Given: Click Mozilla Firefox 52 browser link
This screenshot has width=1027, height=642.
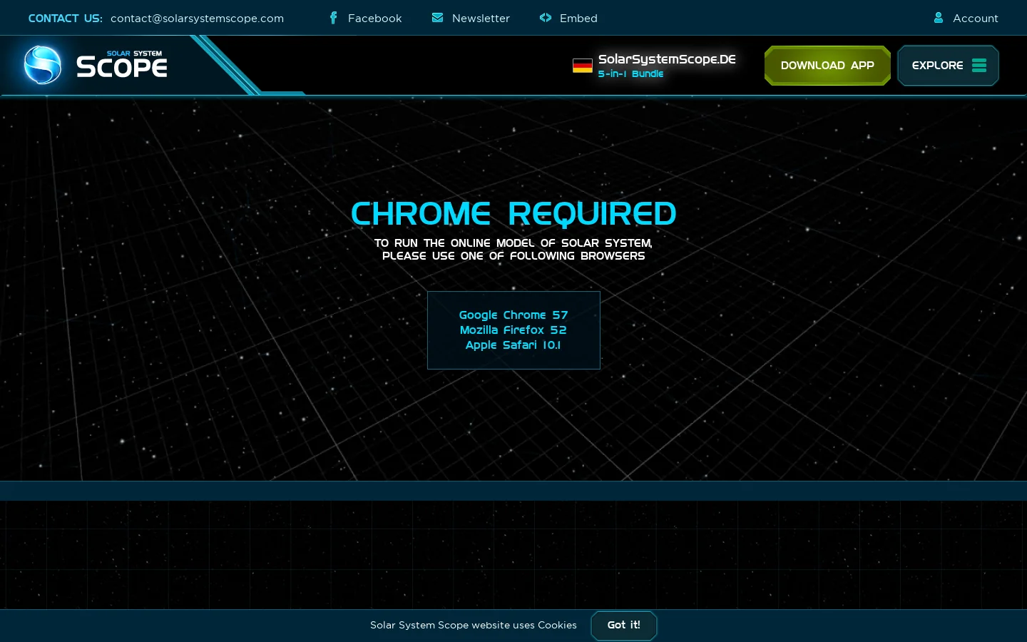Looking at the screenshot, I should tap(513, 330).
